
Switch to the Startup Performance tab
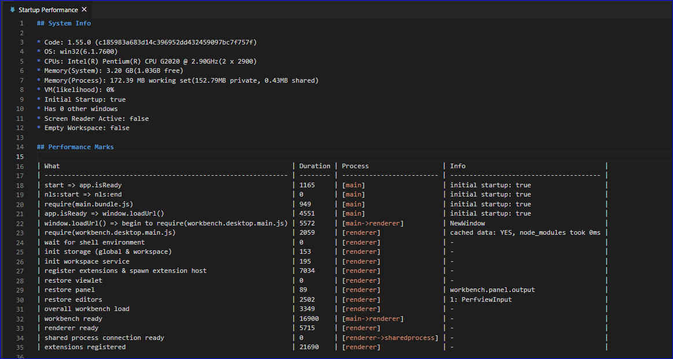pyautogui.click(x=49, y=9)
